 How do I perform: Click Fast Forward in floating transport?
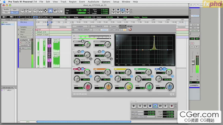(x=160, y=106)
